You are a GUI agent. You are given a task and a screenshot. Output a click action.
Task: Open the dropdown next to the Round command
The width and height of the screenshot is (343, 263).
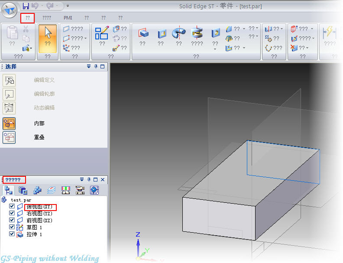[244, 29]
